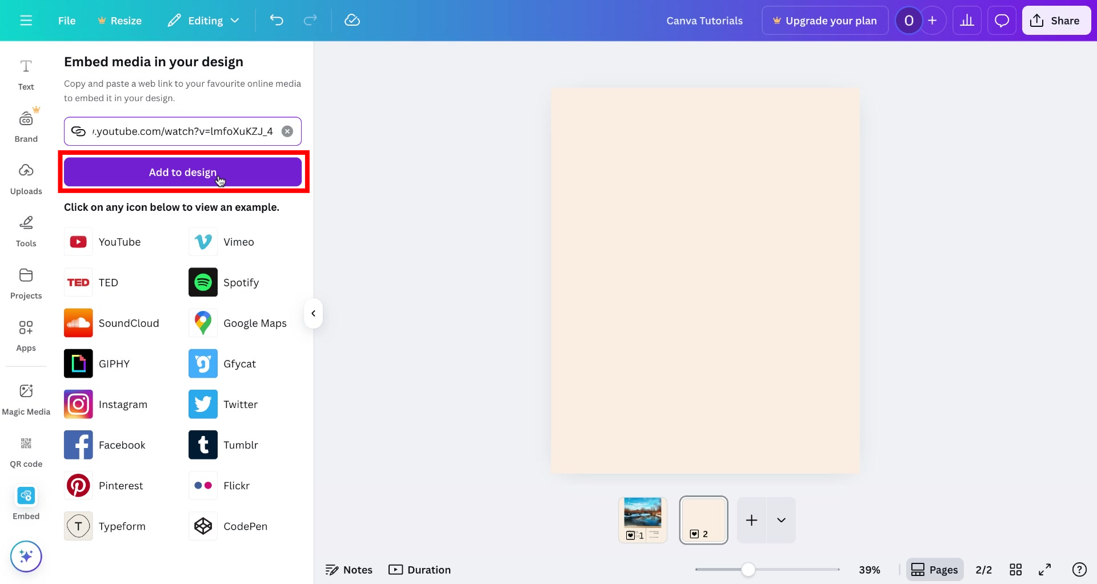The width and height of the screenshot is (1097, 584).
Task: Switch to Pages view
Action: (935, 569)
